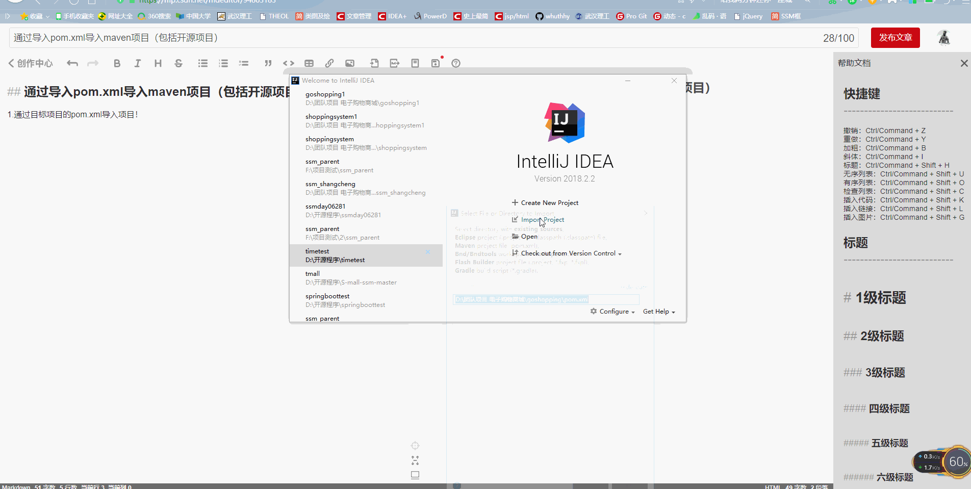Click Import Project in IntelliJ welcome screen

pos(538,220)
